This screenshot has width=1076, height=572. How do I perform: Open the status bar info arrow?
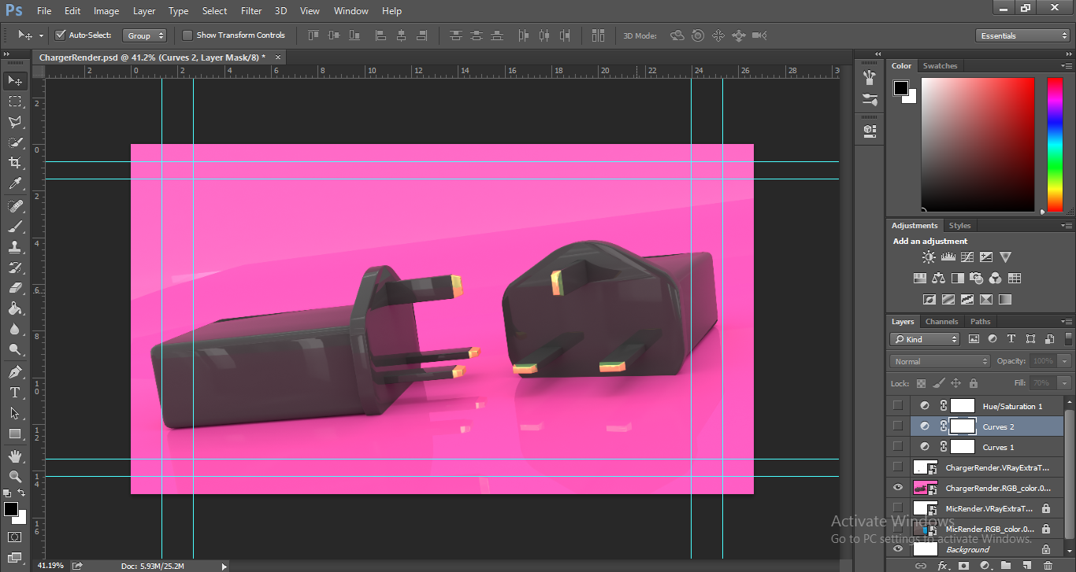(x=224, y=566)
